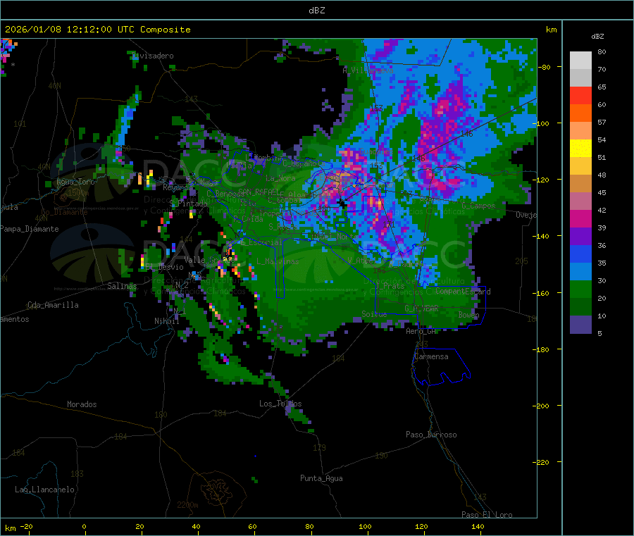Select the green 20 dBZ legend swatch
The width and height of the screenshot is (634, 536).
[x=580, y=289]
